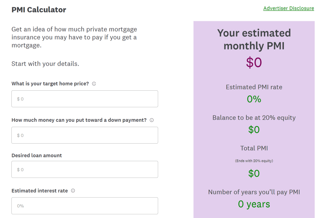Image resolution: width=326 pixels, height=218 pixels.
Task: Click the down payment amount input box
Action: point(84,135)
